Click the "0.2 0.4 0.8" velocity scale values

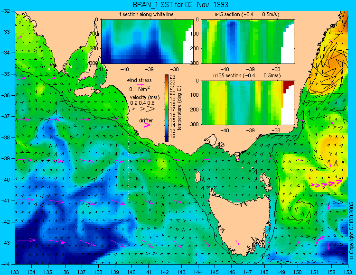pos(142,103)
